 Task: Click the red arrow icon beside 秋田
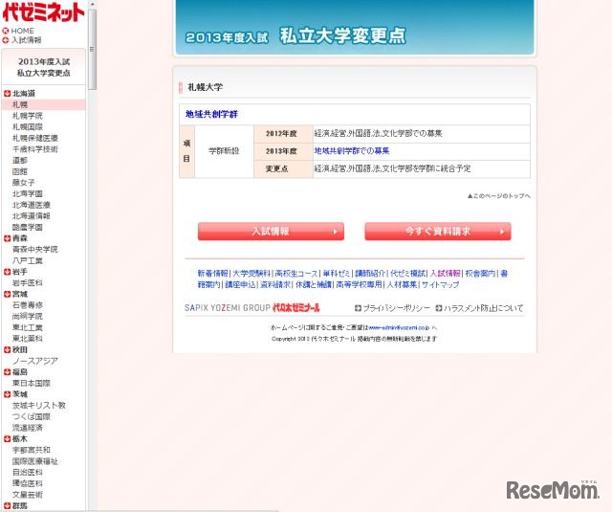click(x=7, y=350)
